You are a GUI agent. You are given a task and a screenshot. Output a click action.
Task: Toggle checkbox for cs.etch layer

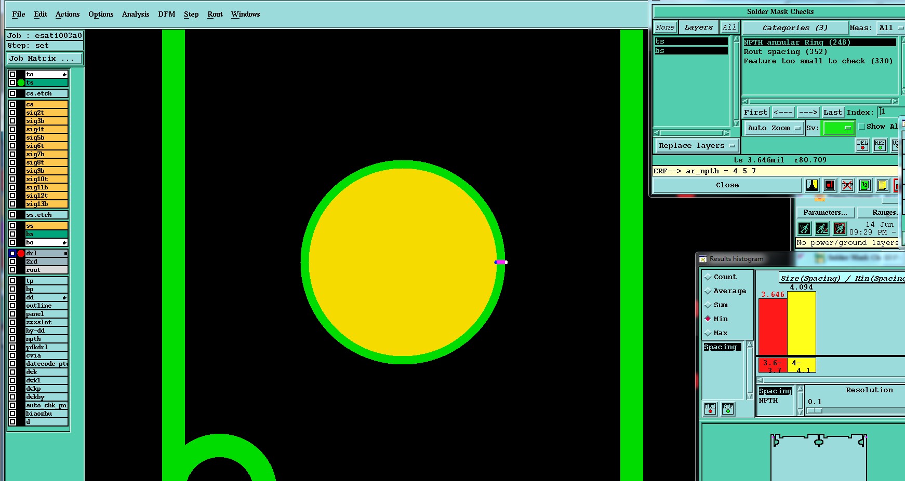point(12,93)
